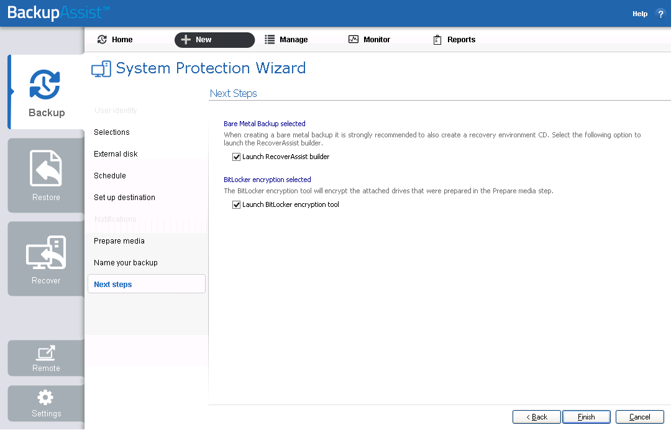Click the BitLocker encryption tool description text
Viewport: 671px width, 430px height.
pyautogui.click(x=388, y=191)
